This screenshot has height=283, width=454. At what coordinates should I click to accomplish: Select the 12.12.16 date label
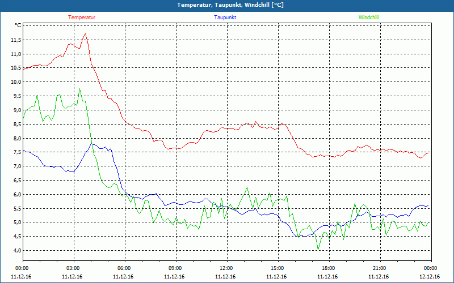pyautogui.click(x=430, y=277)
